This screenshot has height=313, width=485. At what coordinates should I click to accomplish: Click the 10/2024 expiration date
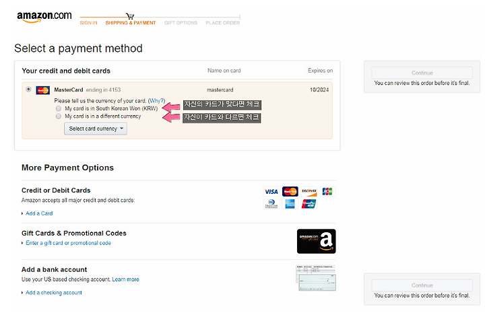coord(319,90)
